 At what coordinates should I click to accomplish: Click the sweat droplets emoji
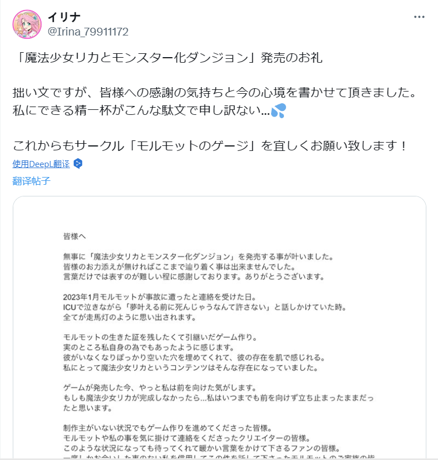click(x=279, y=110)
